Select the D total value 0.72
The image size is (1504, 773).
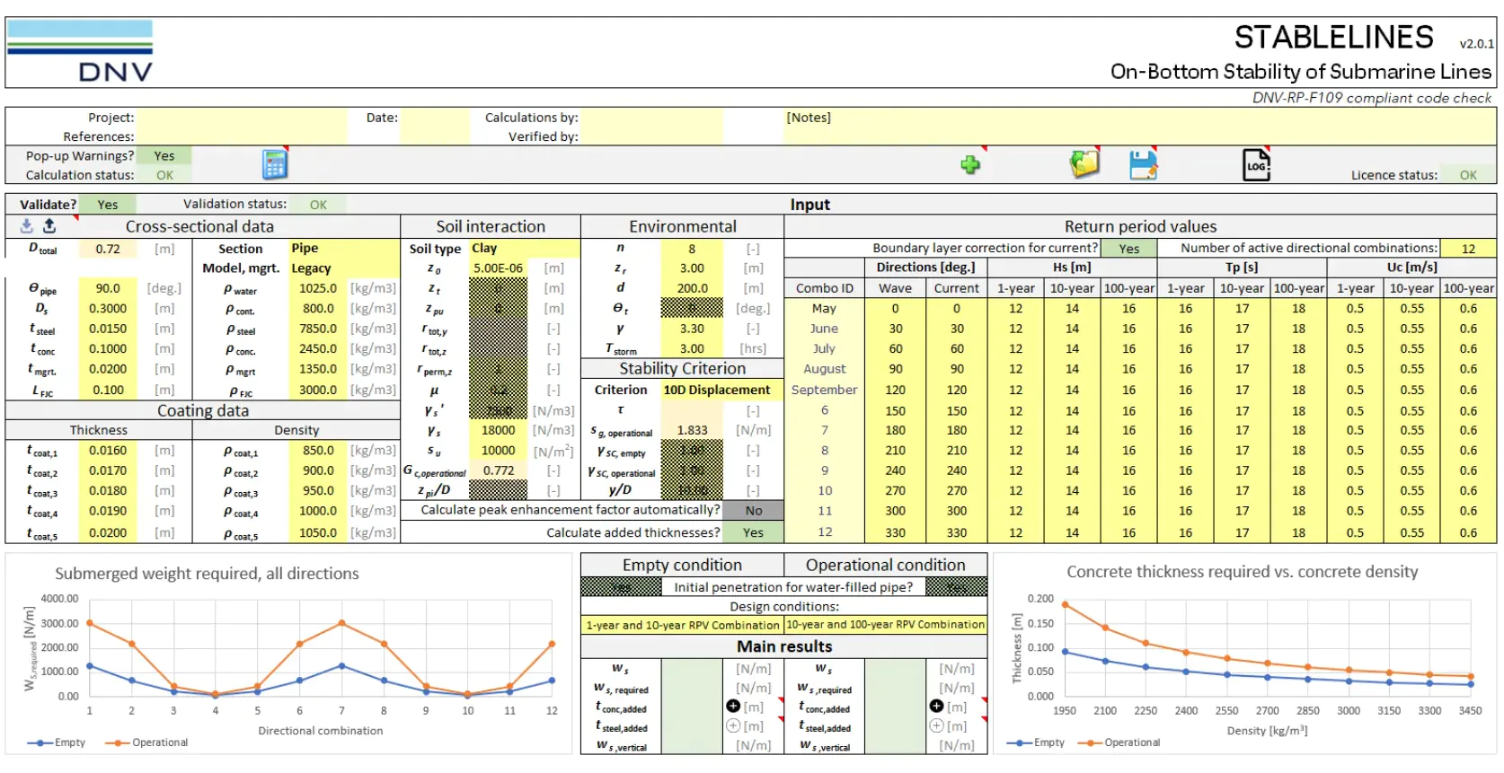(108, 249)
